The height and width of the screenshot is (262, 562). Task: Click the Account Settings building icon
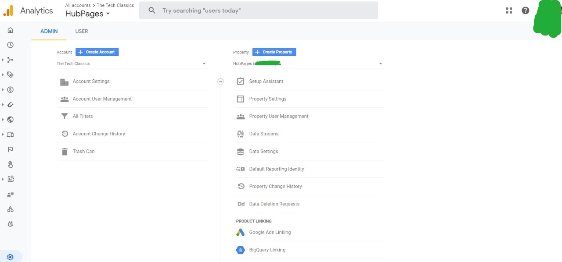point(65,81)
